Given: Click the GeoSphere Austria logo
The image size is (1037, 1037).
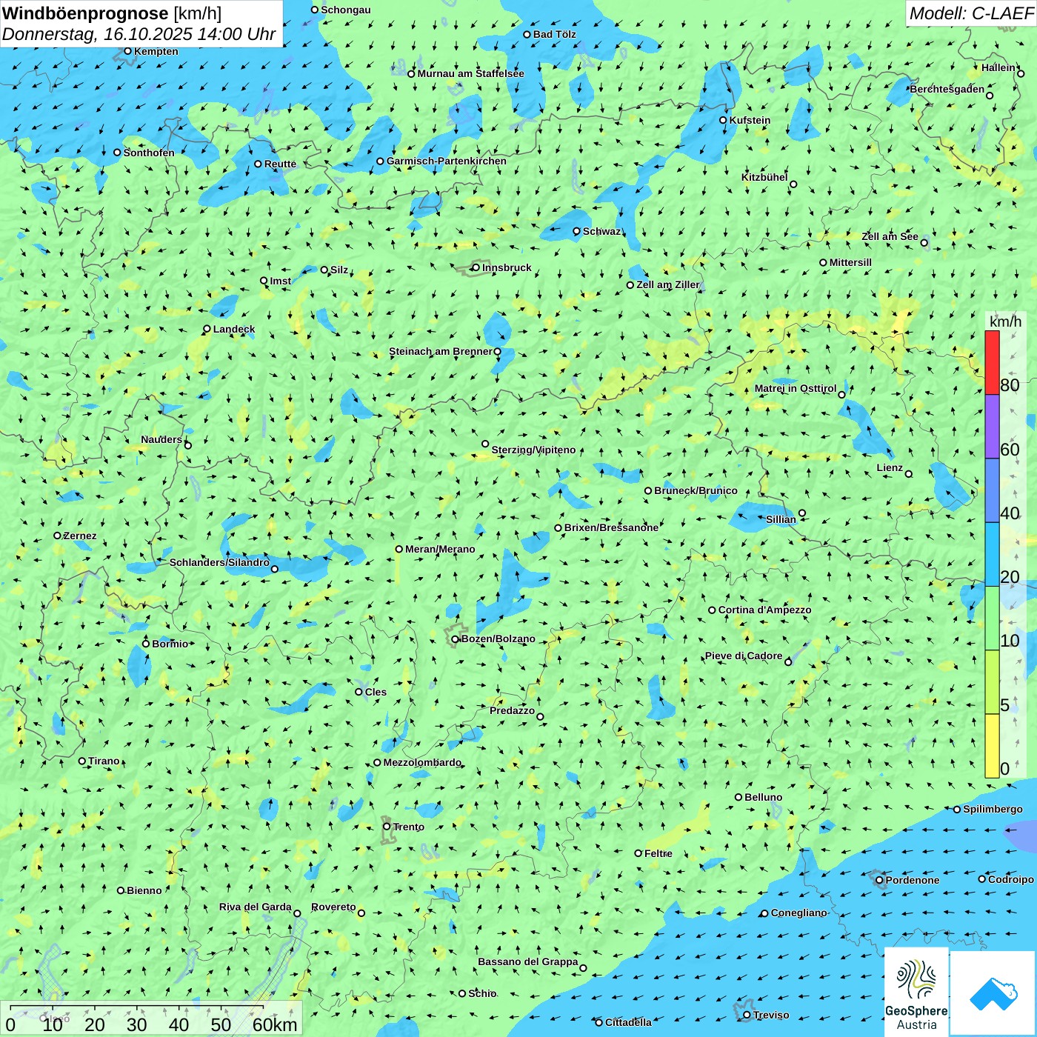Looking at the screenshot, I should 916,992.
